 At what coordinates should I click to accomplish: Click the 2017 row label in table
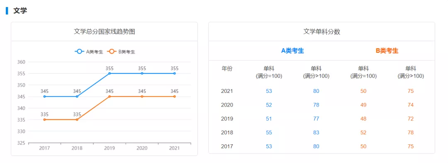(227, 146)
